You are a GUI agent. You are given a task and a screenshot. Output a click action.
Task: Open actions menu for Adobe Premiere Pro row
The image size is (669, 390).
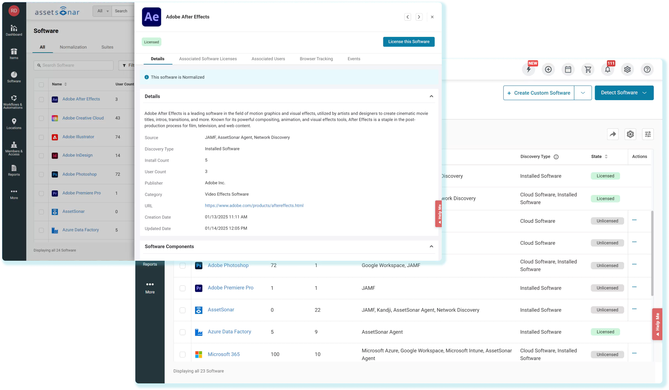point(634,287)
